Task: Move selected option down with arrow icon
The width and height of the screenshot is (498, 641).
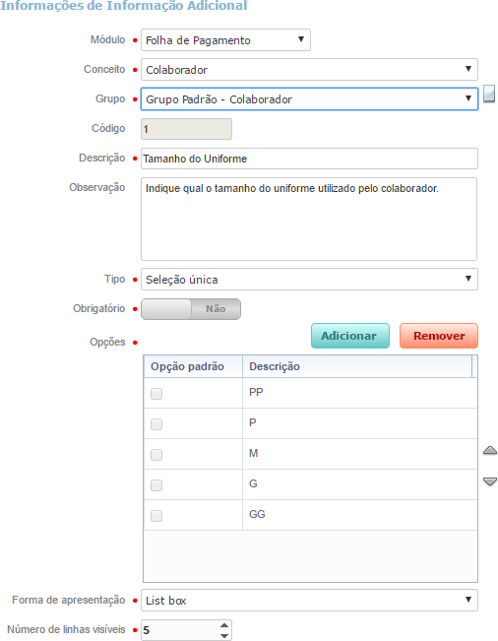Action: (490, 481)
